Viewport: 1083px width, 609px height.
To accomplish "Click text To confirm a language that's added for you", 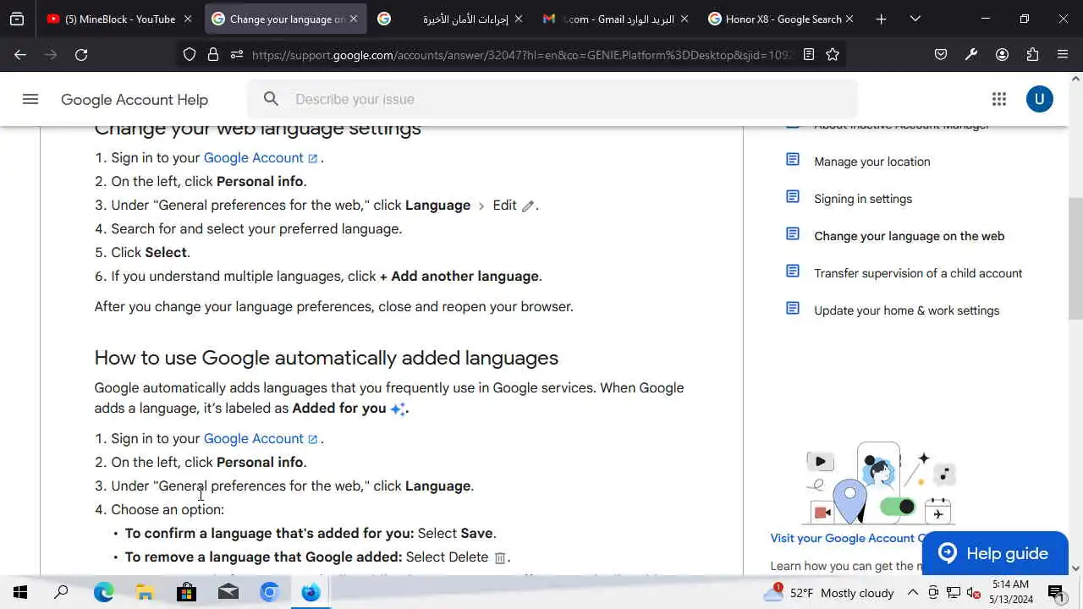I will pos(269,533).
